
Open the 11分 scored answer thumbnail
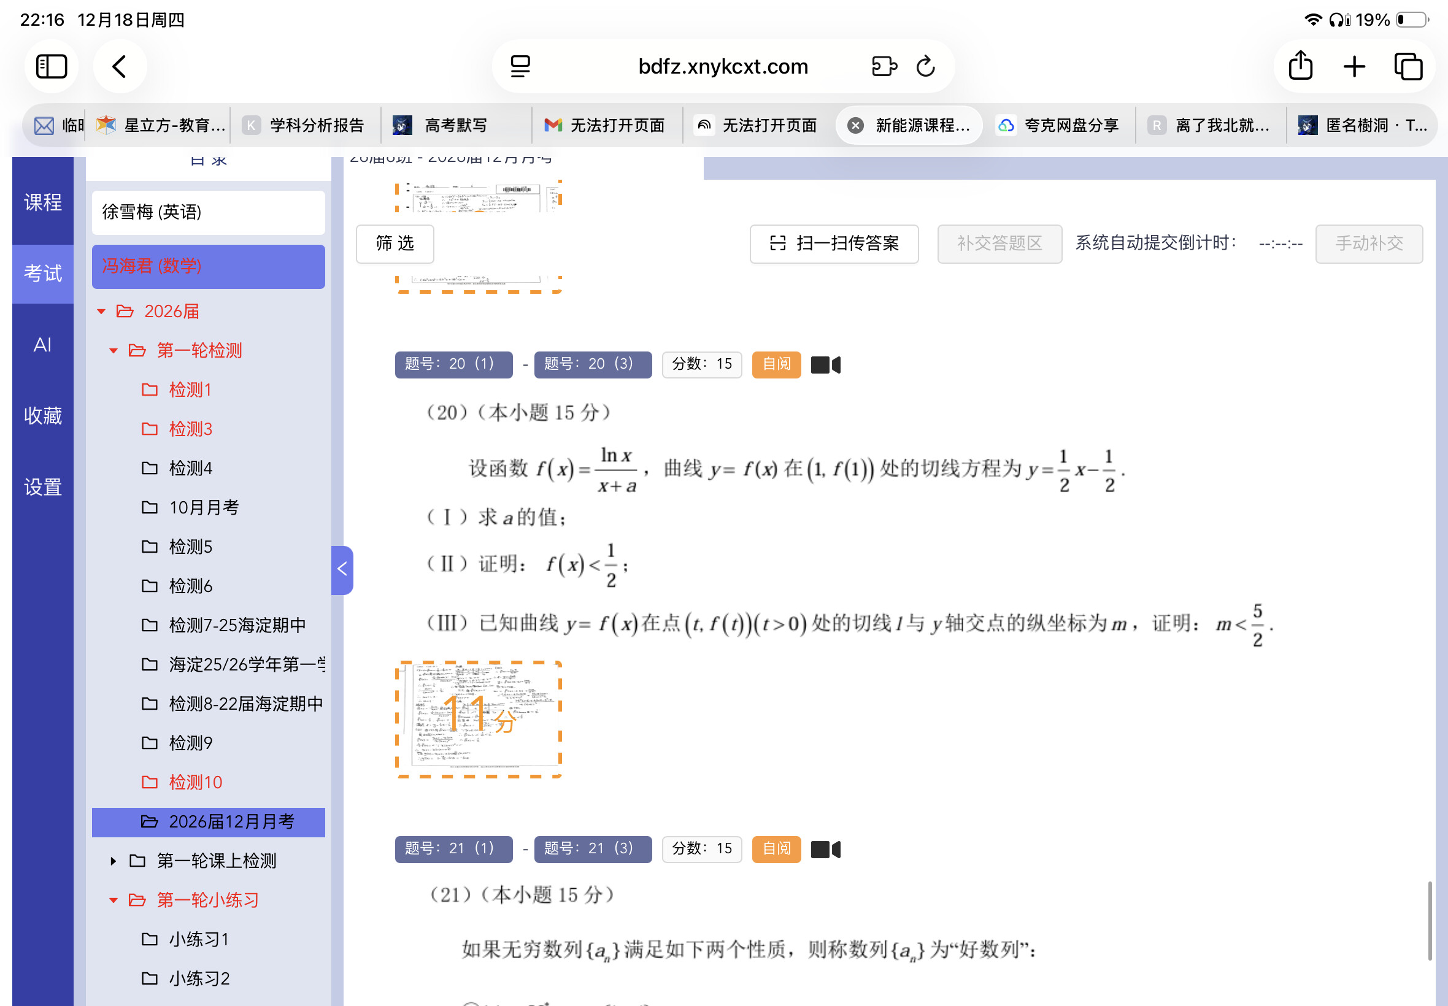(x=479, y=718)
